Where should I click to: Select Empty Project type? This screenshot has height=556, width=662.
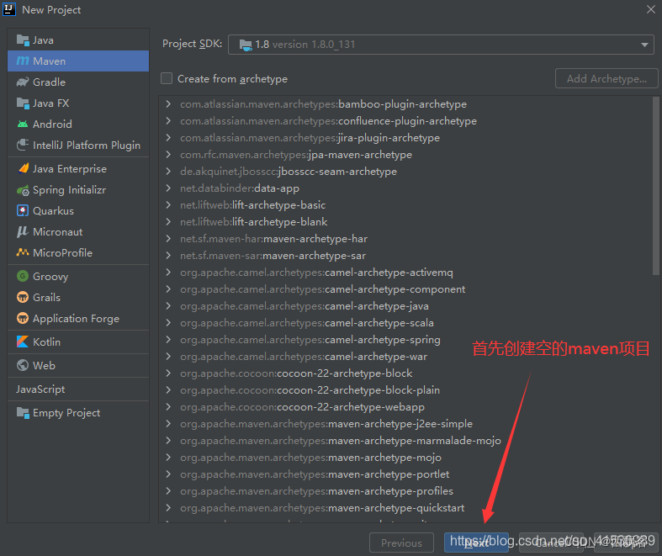(78, 412)
